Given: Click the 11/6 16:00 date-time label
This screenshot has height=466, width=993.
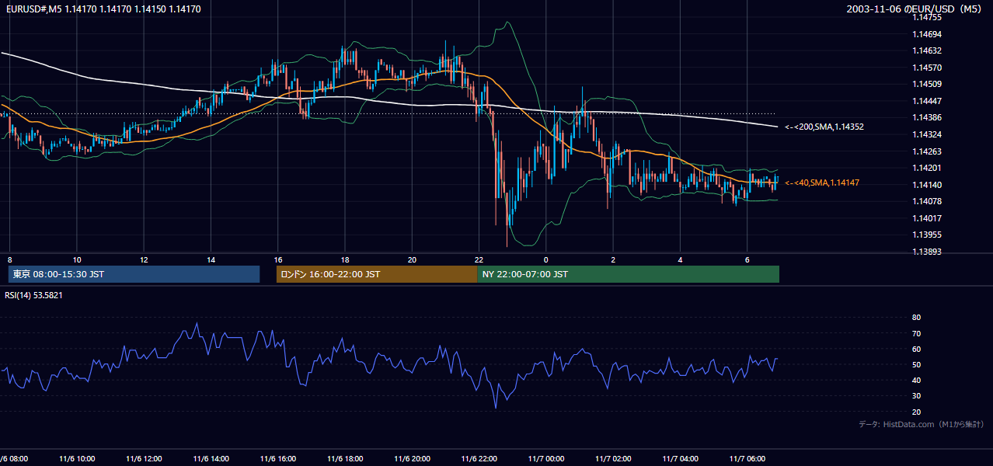Looking at the screenshot, I should point(278,459).
